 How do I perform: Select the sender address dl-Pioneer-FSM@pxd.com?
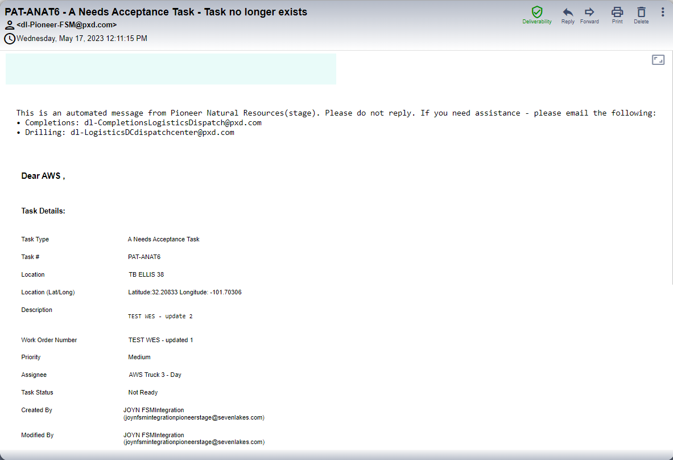point(67,25)
